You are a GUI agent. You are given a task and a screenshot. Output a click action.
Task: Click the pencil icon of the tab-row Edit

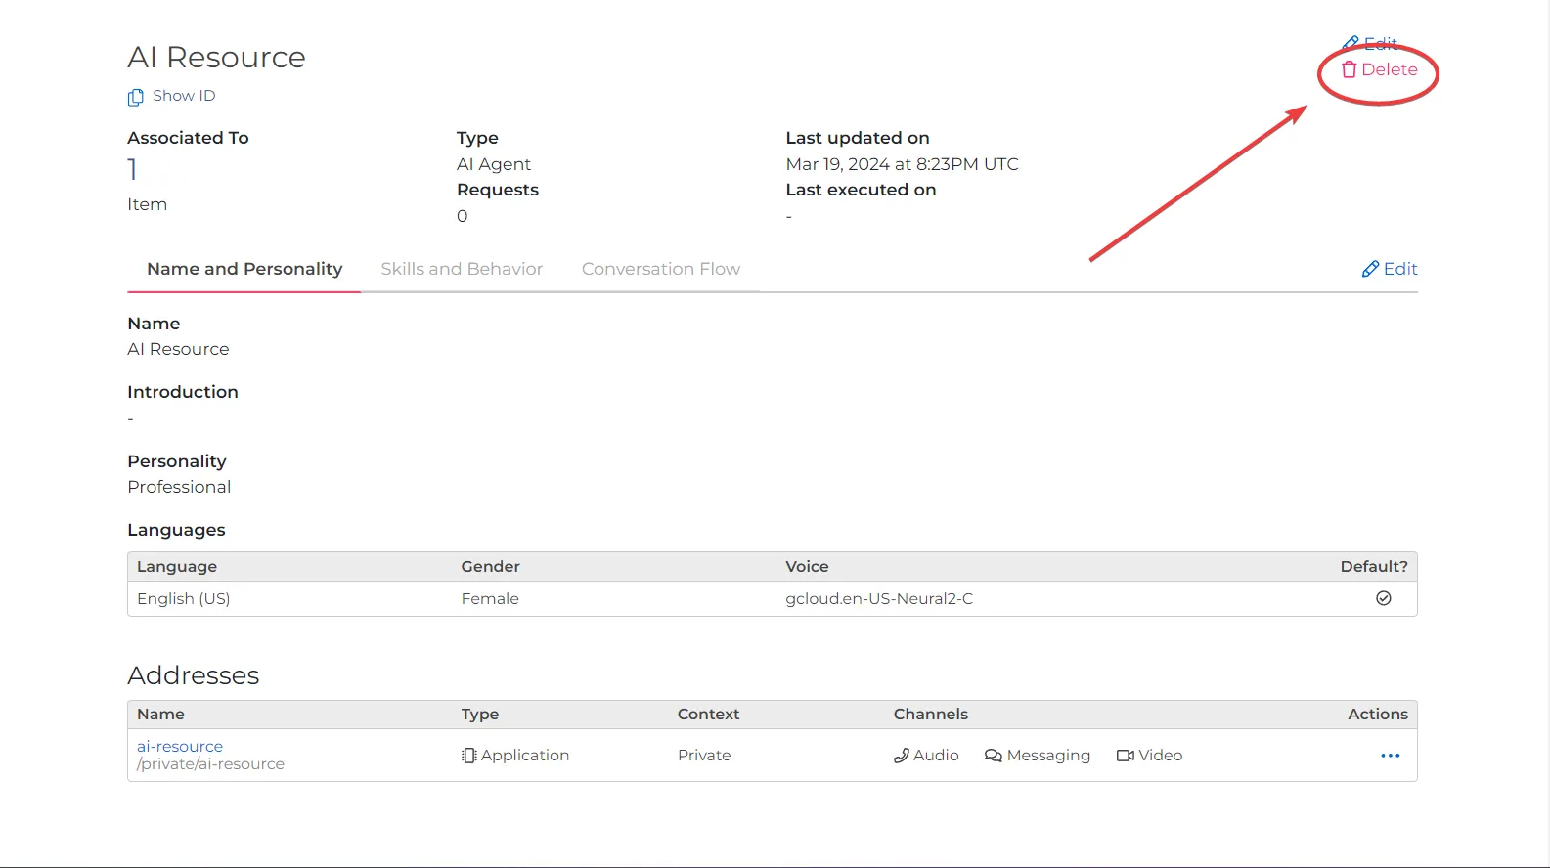pos(1370,269)
